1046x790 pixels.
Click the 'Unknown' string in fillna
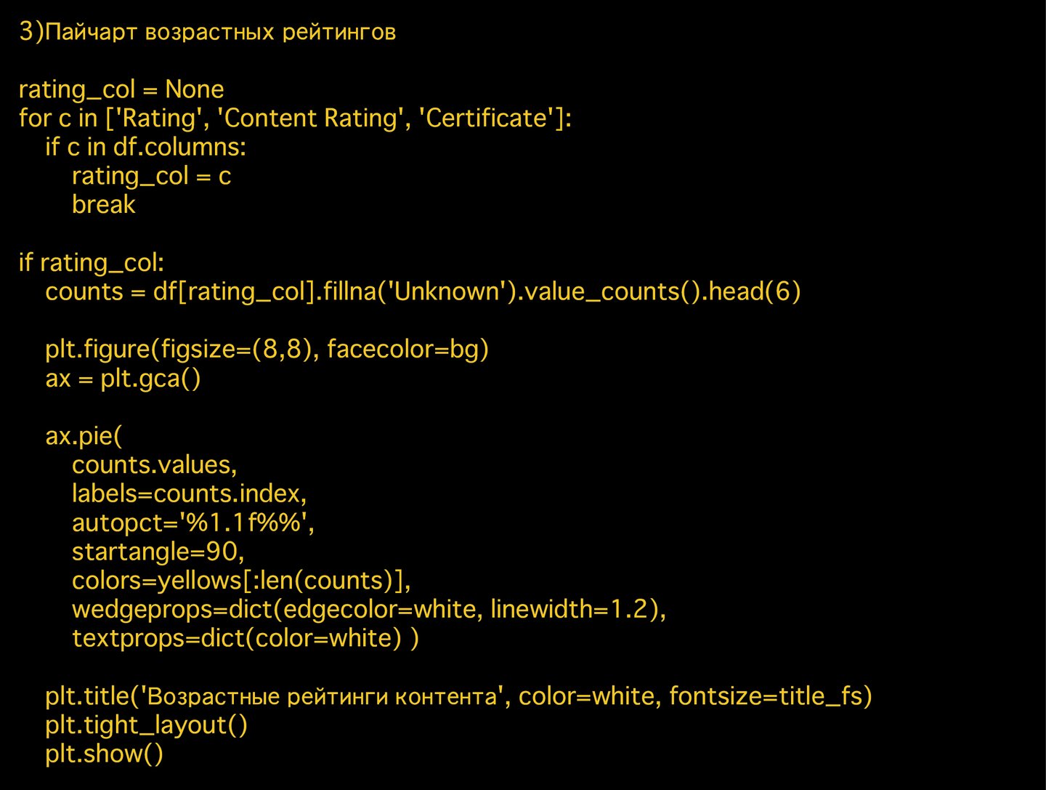click(x=447, y=291)
